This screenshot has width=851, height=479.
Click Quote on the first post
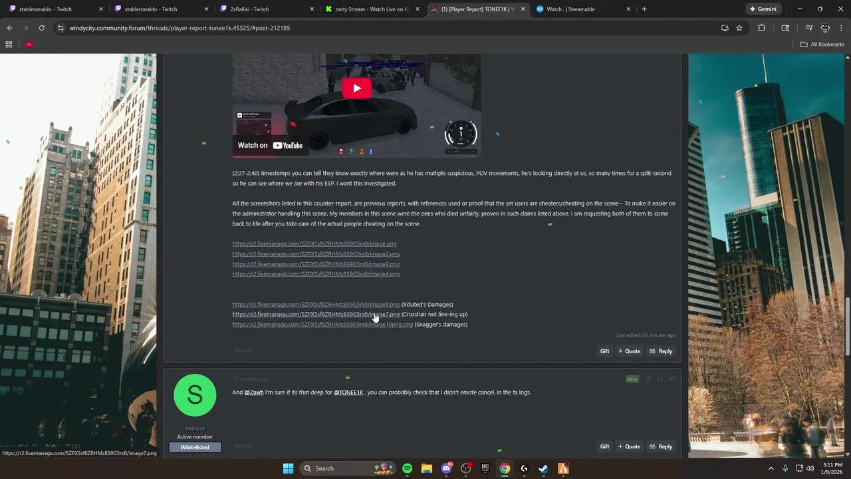[x=629, y=351]
